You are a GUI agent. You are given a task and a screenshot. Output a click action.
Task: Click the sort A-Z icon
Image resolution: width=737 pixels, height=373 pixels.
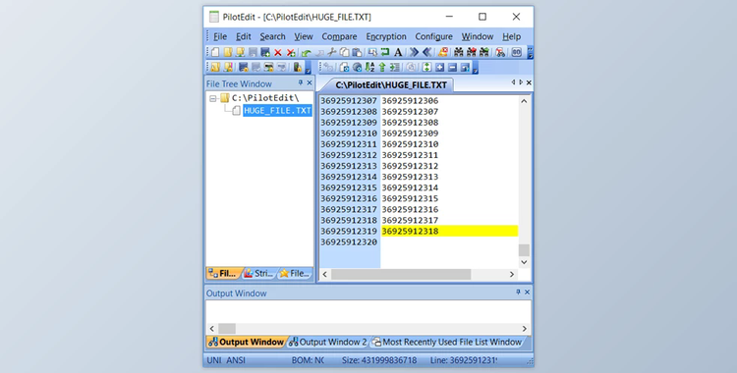pos(369,67)
